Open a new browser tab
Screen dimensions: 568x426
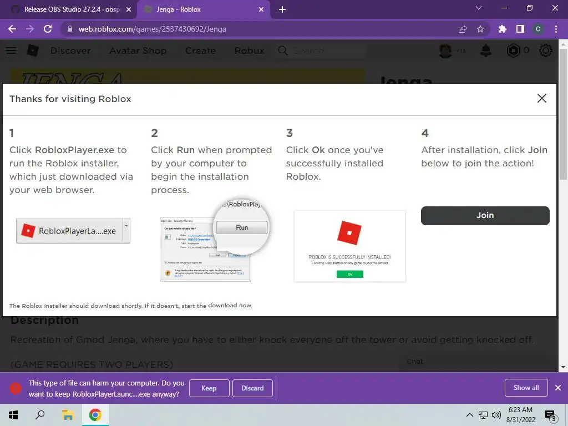pos(282,10)
